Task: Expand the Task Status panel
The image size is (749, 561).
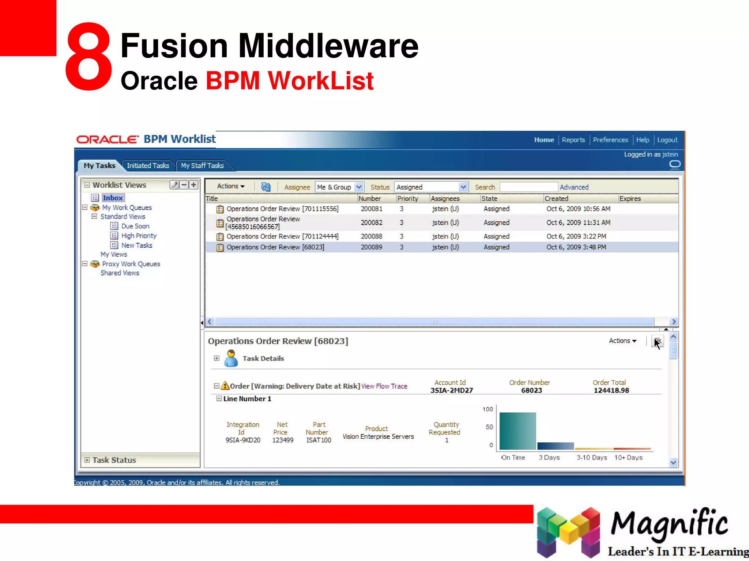Action: coord(87,460)
